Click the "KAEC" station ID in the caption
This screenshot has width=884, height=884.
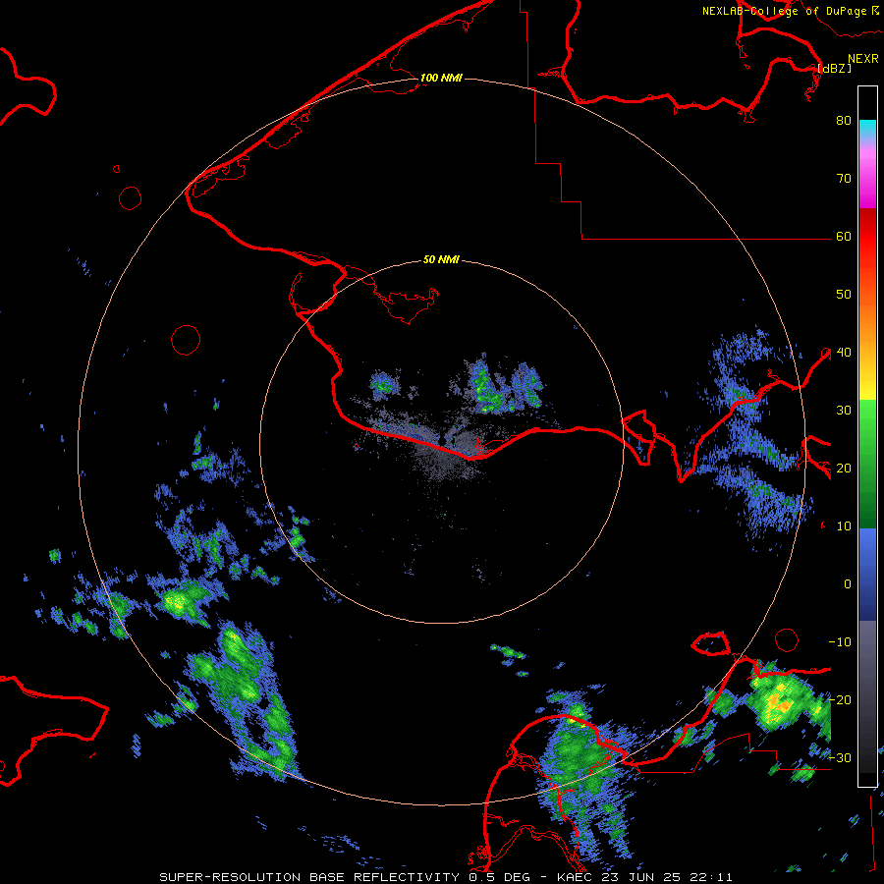point(573,877)
